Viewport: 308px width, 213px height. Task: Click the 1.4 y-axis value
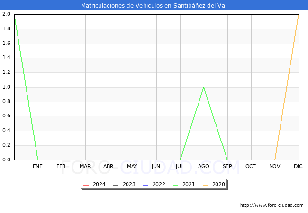pyautogui.click(x=6, y=58)
